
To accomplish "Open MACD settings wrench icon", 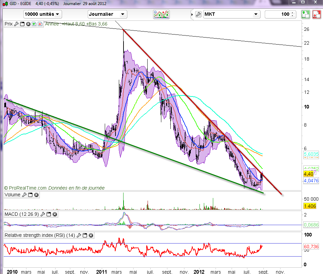I will [x=43, y=214].
